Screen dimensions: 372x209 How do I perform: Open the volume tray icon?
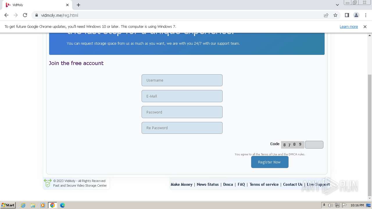point(330,205)
